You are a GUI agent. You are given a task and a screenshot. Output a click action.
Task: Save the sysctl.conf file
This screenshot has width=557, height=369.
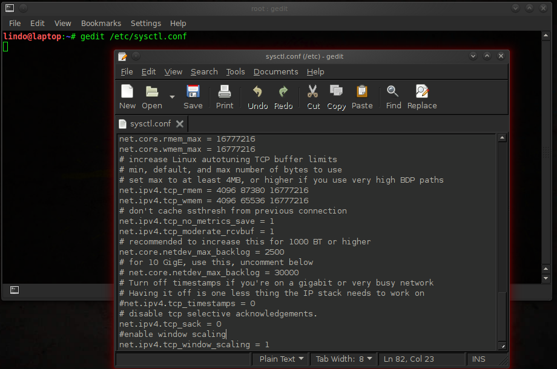(x=193, y=97)
